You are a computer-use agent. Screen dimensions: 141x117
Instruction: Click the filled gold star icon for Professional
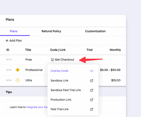pos(18,70)
